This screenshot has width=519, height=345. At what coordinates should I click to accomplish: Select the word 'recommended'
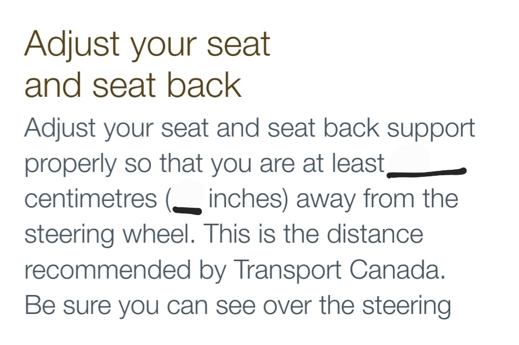108,270
